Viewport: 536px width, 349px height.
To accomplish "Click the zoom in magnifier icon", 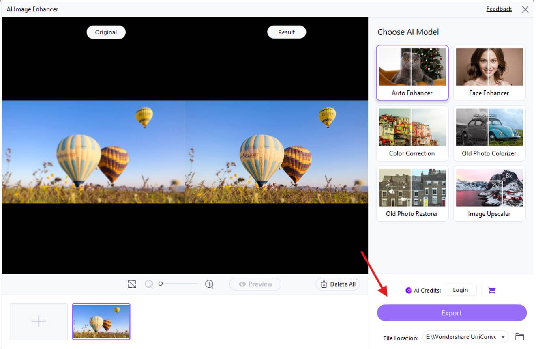I will 209,284.
